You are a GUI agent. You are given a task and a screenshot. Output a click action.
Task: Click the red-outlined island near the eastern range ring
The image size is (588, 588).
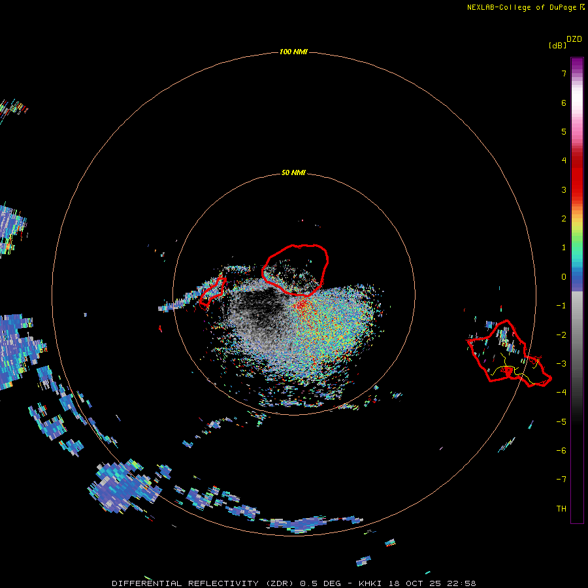tap(509, 353)
